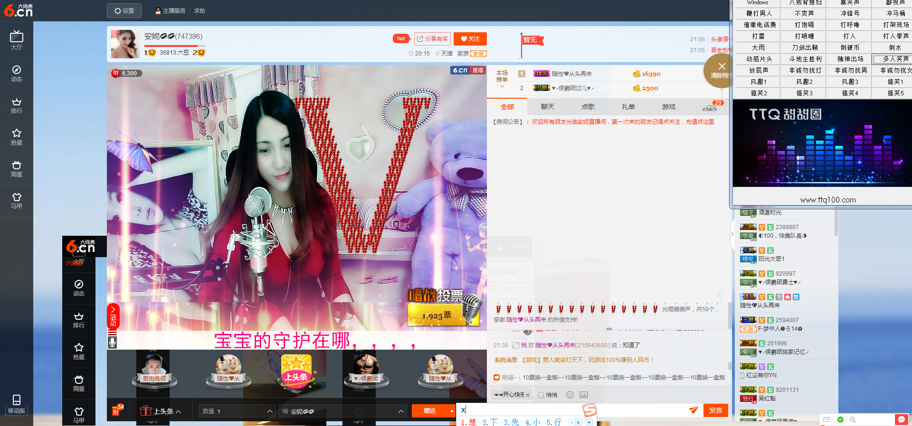Open the 动态 compass icon in top sidebar
The image size is (912, 426).
click(17, 74)
